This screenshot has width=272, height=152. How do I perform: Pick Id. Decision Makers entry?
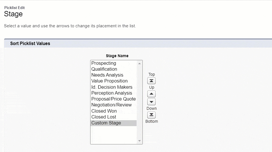click(112, 87)
